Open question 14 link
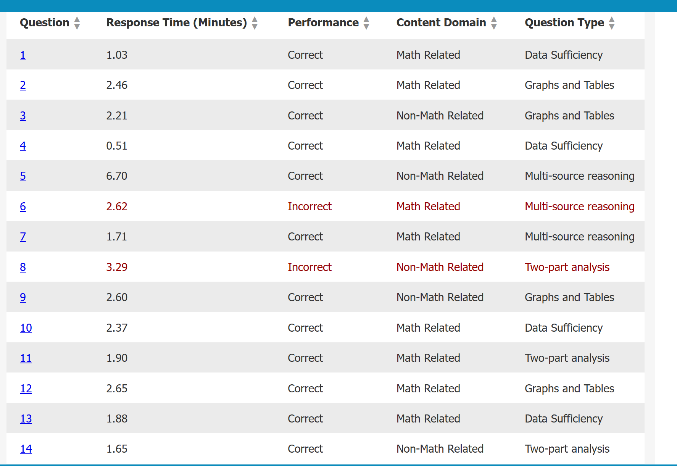The width and height of the screenshot is (677, 466). tap(26, 449)
